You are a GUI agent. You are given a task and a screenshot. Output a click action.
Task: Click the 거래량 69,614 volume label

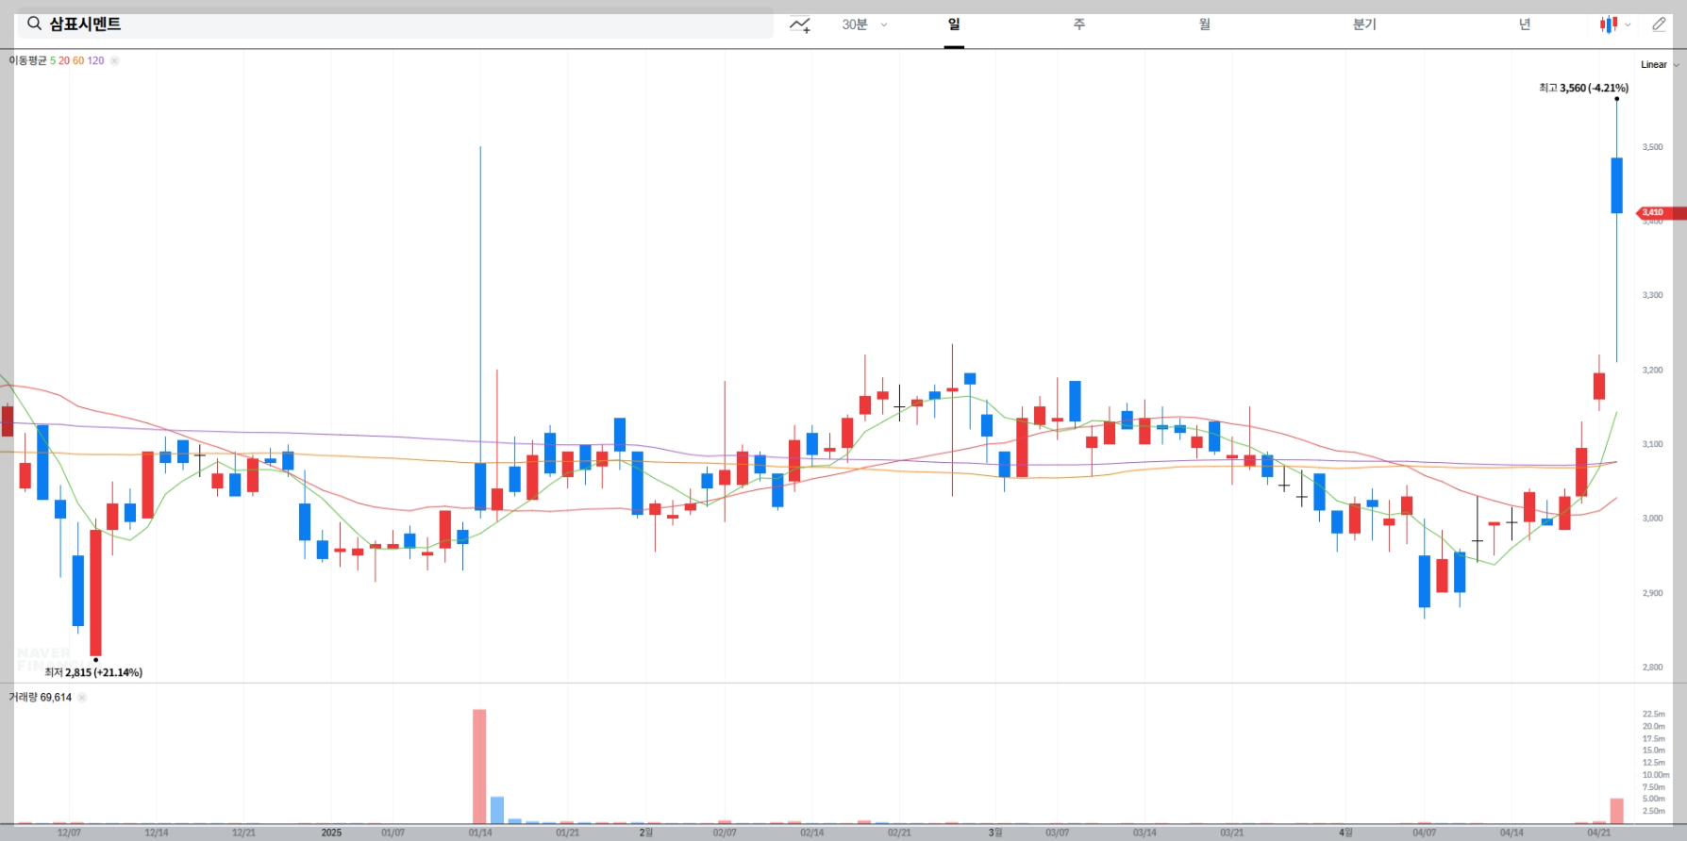pos(41,698)
